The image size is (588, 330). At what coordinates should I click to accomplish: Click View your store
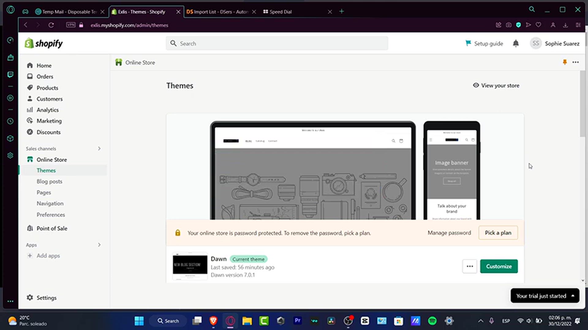pos(496,86)
